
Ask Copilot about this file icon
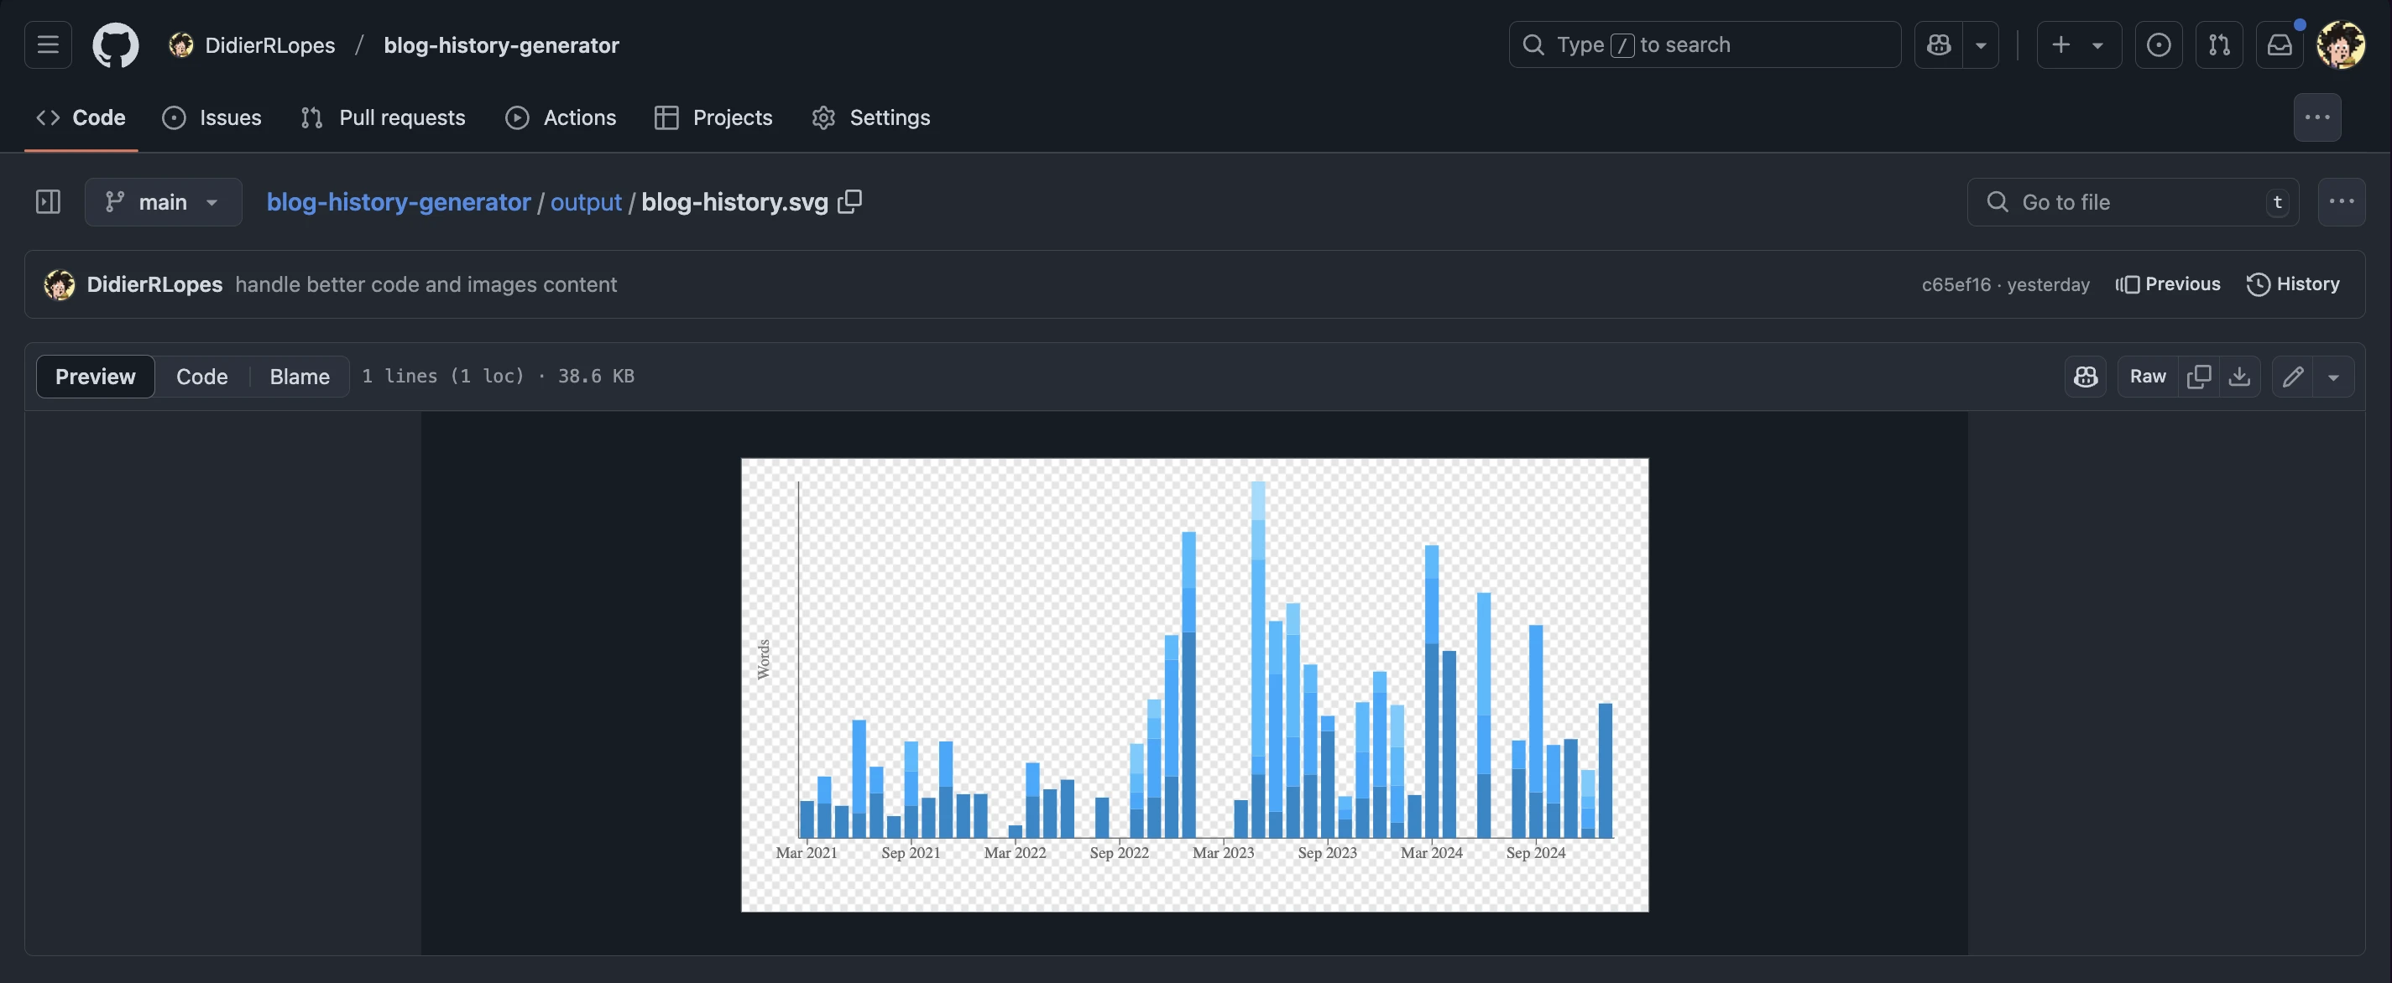tap(2086, 376)
